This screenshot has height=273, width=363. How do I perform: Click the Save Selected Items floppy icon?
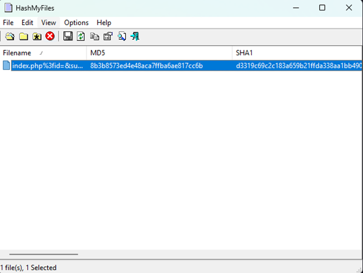(x=68, y=37)
